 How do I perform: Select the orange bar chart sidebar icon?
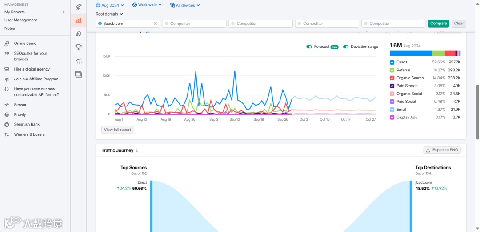point(78,20)
